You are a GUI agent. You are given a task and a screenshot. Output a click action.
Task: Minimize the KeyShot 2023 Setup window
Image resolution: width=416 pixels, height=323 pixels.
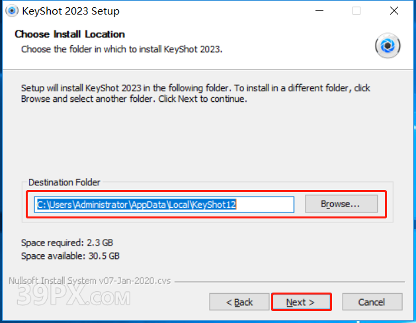[321, 11]
